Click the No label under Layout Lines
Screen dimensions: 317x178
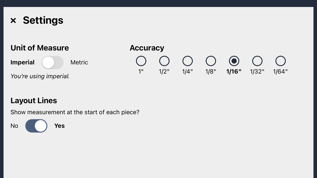[x=14, y=126]
